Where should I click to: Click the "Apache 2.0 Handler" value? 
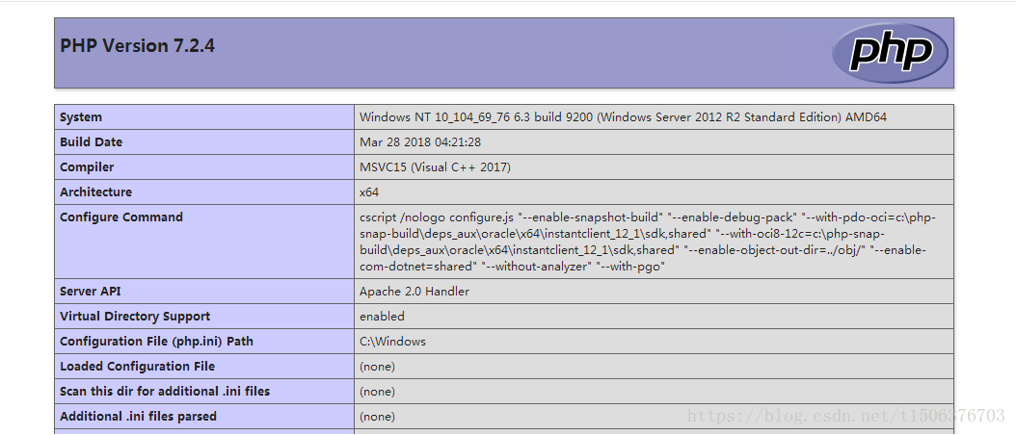click(x=414, y=292)
